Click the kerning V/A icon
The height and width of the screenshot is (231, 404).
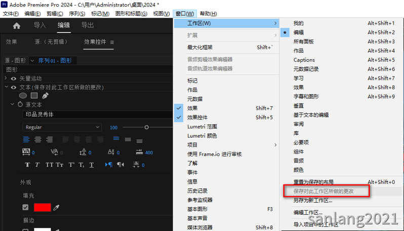pos(54,152)
